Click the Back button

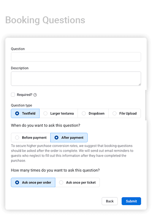pos(109,201)
